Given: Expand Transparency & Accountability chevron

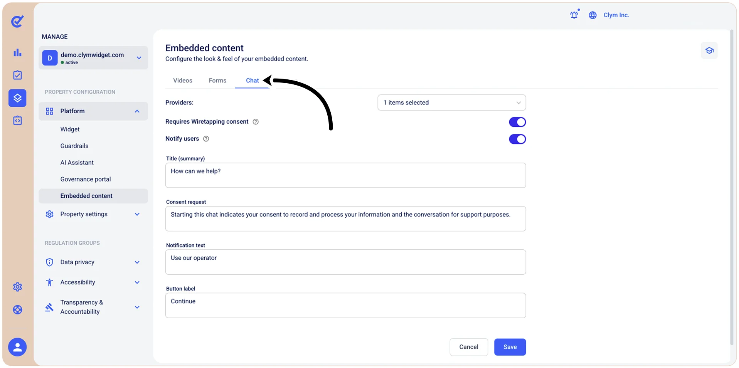Looking at the screenshot, I should [x=137, y=307].
